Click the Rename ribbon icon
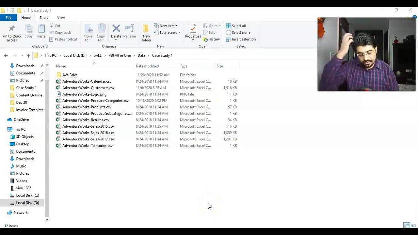 click(x=130, y=31)
